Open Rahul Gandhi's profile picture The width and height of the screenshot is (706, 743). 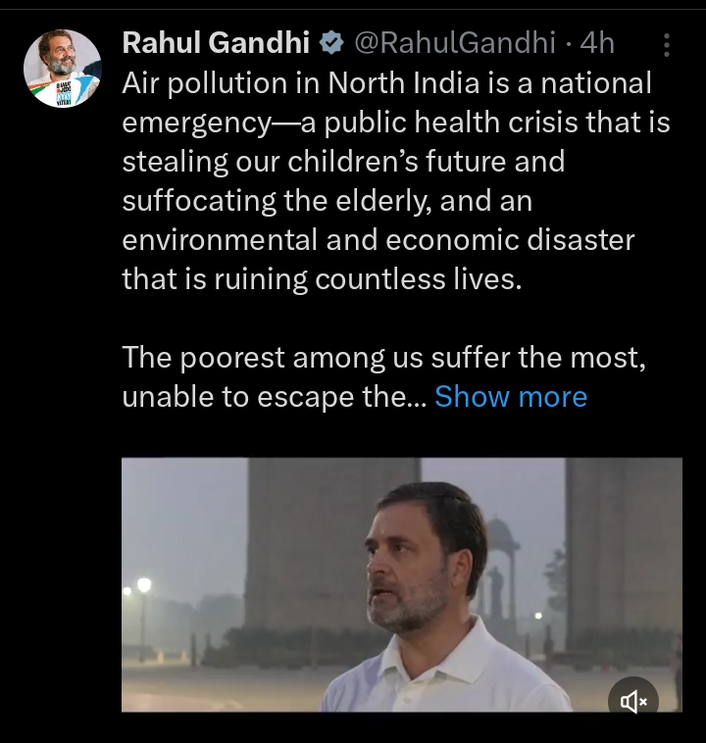[x=63, y=69]
